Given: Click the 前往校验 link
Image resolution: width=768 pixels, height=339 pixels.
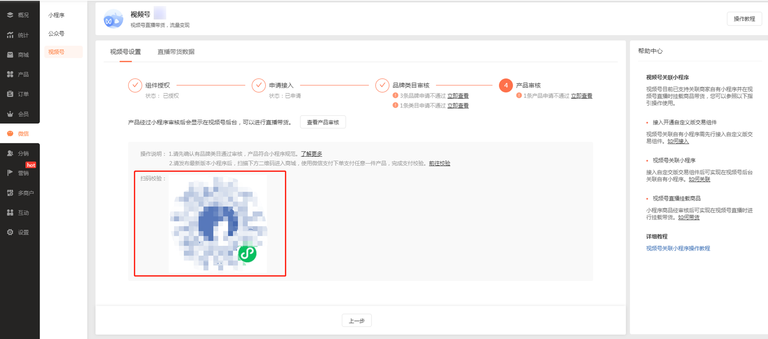Looking at the screenshot, I should click(x=439, y=163).
